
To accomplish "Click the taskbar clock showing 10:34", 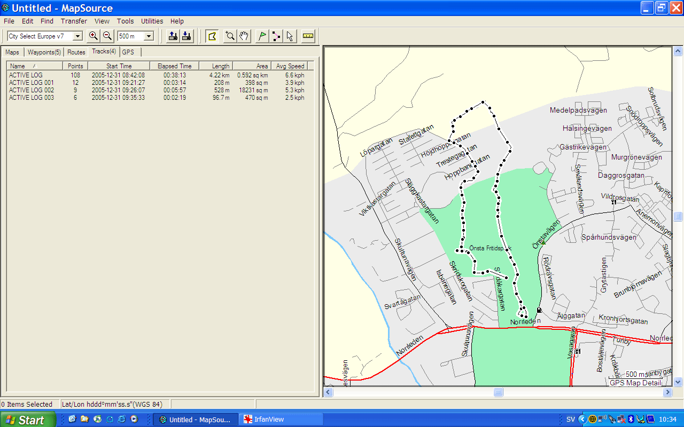I will 667,420.
